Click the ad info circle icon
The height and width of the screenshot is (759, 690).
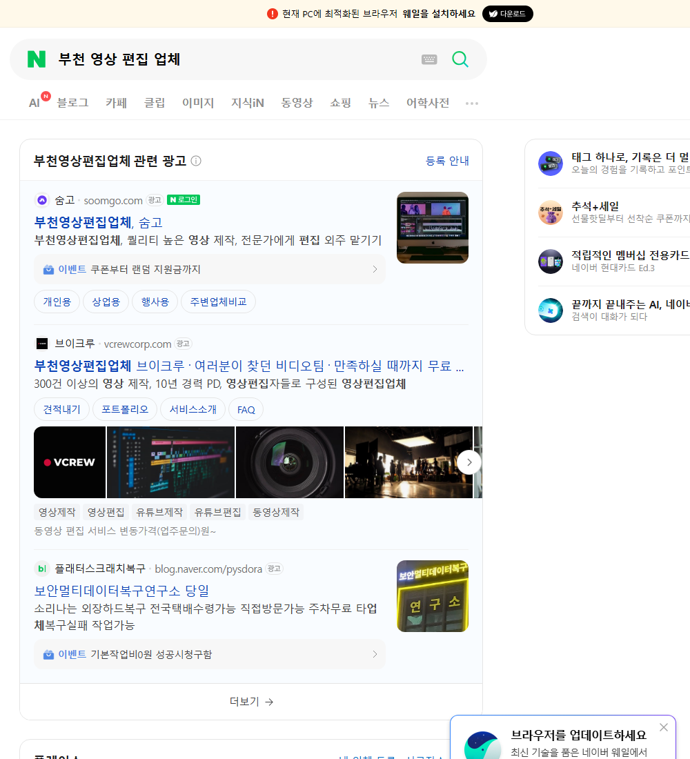tap(196, 161)
